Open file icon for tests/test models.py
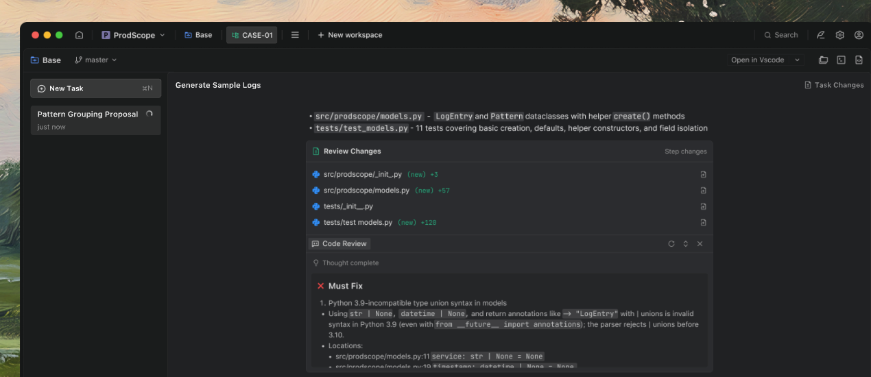Screen dimensions: 871x377 point(703,222)
